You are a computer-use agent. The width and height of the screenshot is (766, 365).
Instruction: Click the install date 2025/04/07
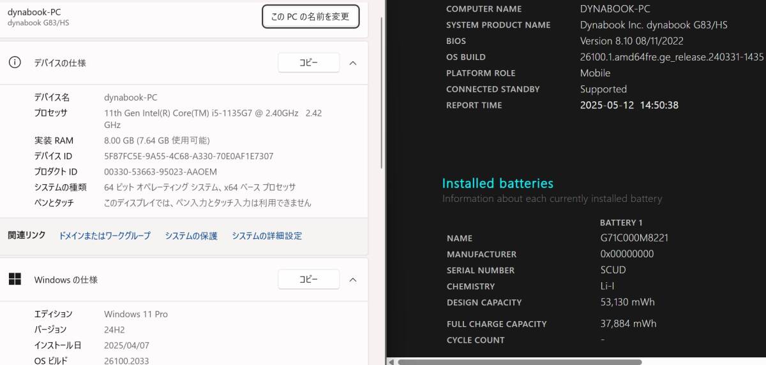click(126, 345)
